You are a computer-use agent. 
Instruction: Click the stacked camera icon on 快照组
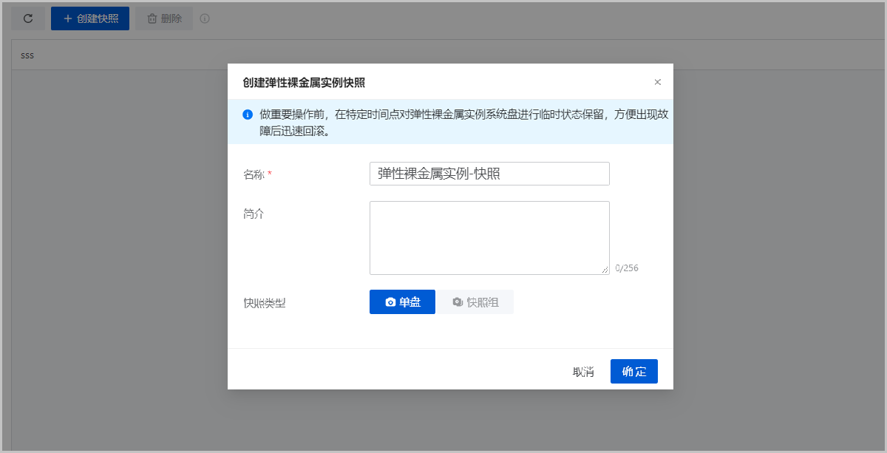pyautogui.click(x=458, y=302)
